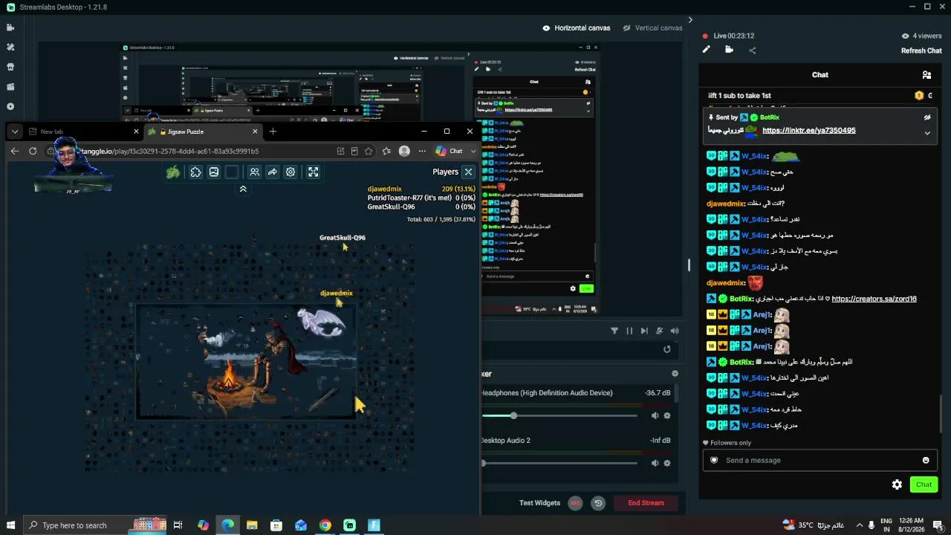
Task: Enter fullscreen mode in the puzzle toolbar
Action: [314, 172]
